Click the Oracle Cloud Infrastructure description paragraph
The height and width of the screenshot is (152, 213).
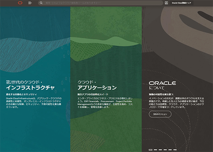point(34,103)
